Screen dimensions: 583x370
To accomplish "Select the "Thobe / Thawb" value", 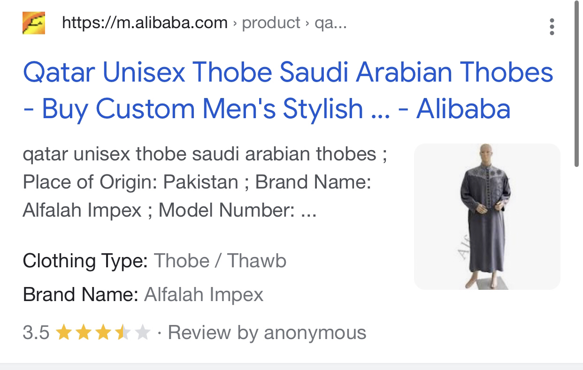I will tap(220, 261).
